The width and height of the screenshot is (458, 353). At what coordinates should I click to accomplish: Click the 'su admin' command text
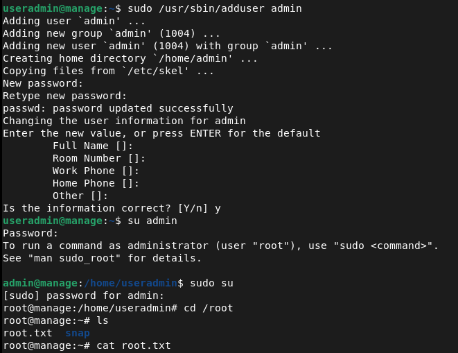[152, 221]
